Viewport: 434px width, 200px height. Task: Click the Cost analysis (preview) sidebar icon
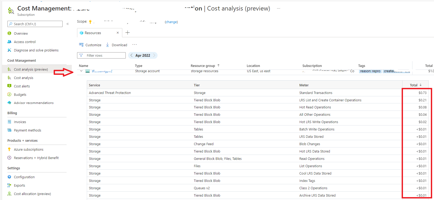[9, 69]
